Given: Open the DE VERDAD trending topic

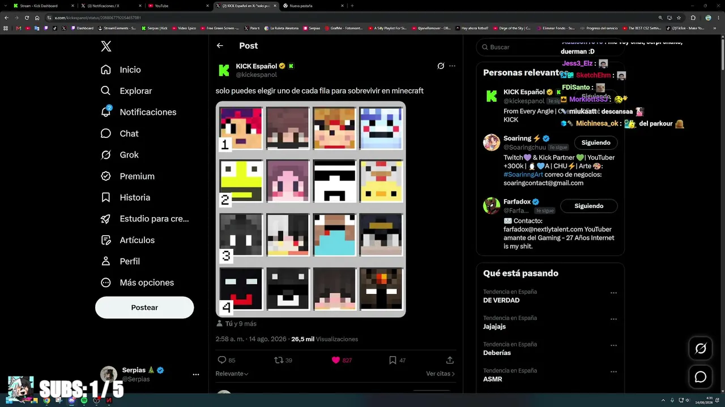Looking at the screenshot, I should pyautogui.click(x=501, y=300).
